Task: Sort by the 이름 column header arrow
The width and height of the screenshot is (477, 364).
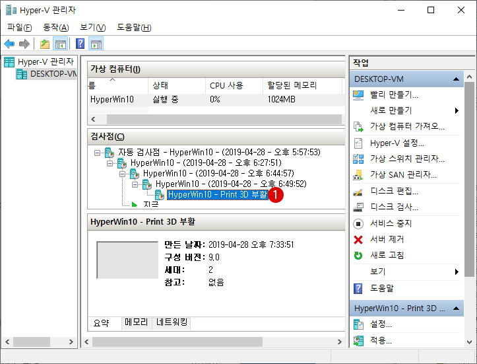Action: point(113,80)
